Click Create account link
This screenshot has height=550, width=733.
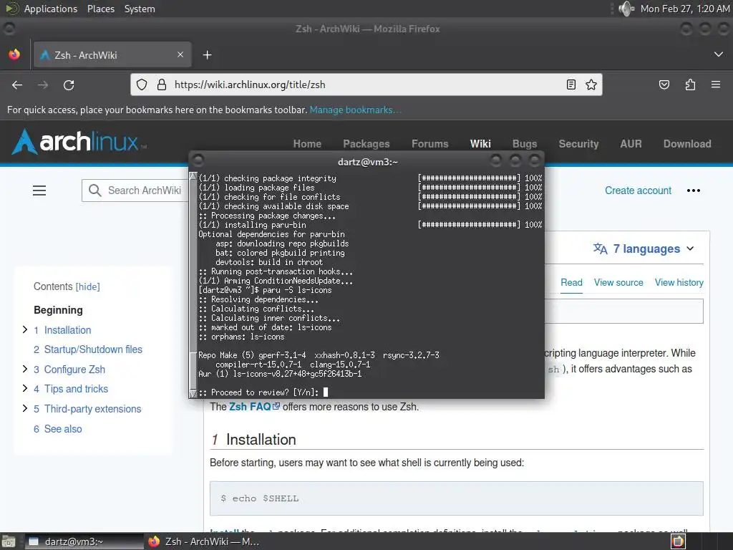click(x=638, y=190)
